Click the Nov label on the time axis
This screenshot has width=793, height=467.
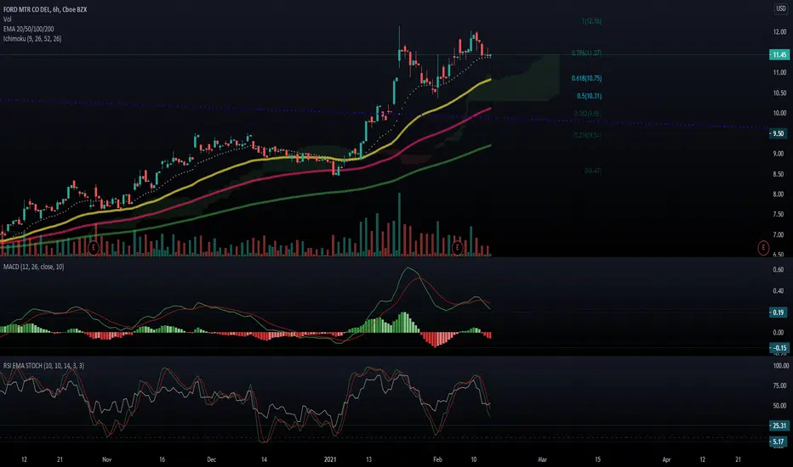[x=106, y=459]
